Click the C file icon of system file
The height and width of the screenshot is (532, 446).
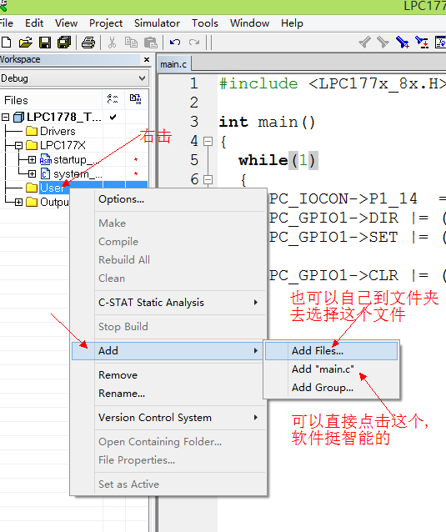point(45,173)
